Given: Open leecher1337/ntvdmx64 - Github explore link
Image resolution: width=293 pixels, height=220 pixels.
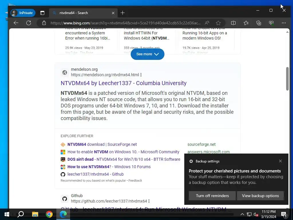Looking at the screenshot, I should point(96,174).
